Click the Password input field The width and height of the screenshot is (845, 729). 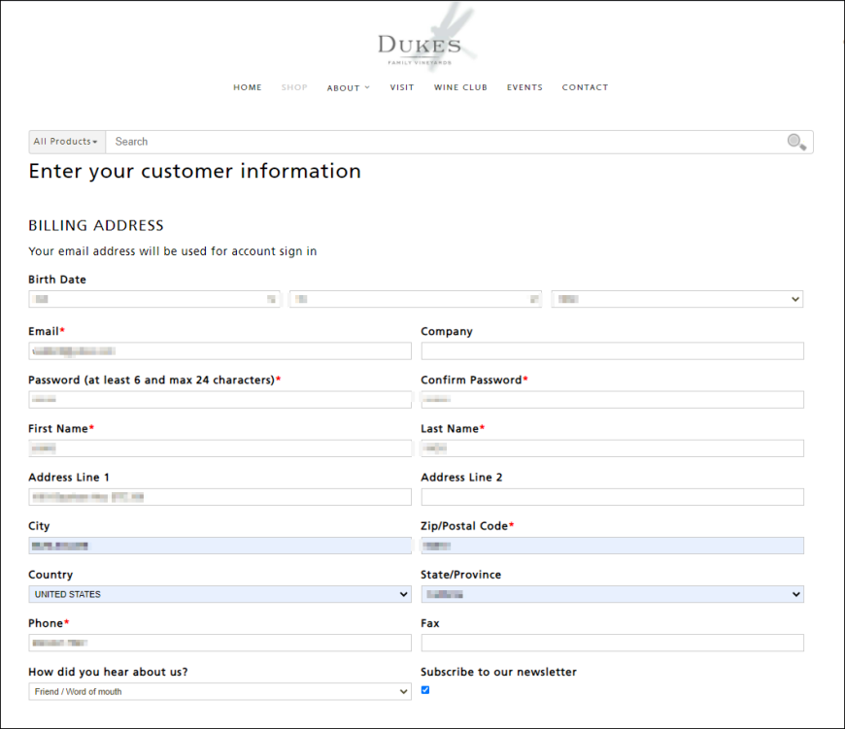pyautogui.click(x=220, y=400)
